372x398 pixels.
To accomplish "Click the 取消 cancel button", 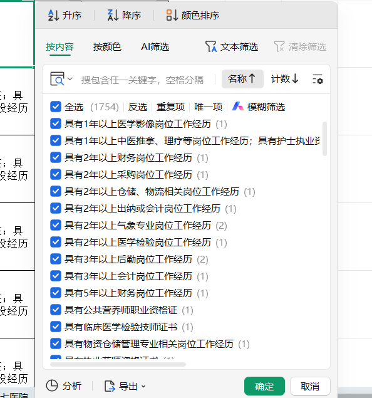I will pyautogui.click(x=310, y=386).
